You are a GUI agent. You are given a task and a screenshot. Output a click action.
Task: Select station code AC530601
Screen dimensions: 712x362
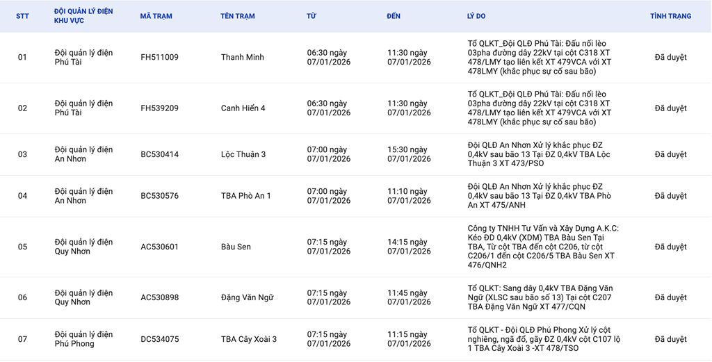pos(159,247)
